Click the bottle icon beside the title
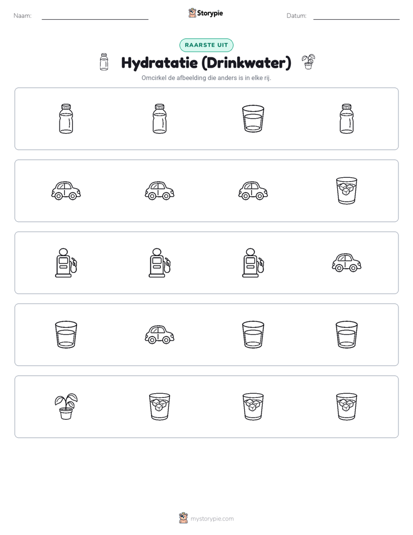 click(104, 62)
